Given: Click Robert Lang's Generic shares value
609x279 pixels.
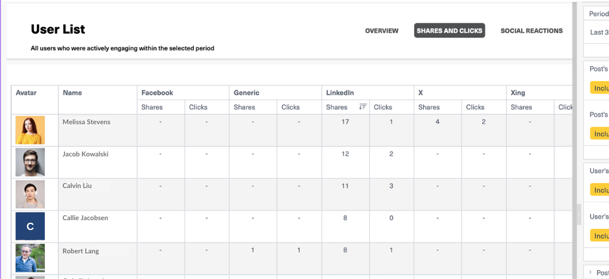Looking at the screenshot, I should (x=252, y=250).
